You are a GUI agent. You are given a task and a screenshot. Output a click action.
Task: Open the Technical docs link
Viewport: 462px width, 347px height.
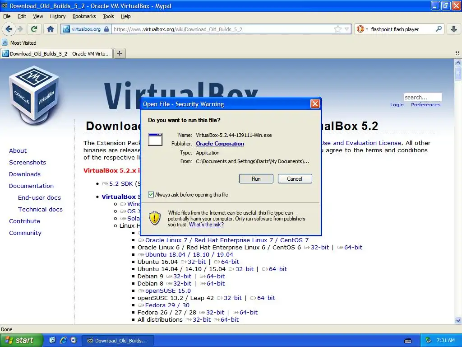coord(40,209)
